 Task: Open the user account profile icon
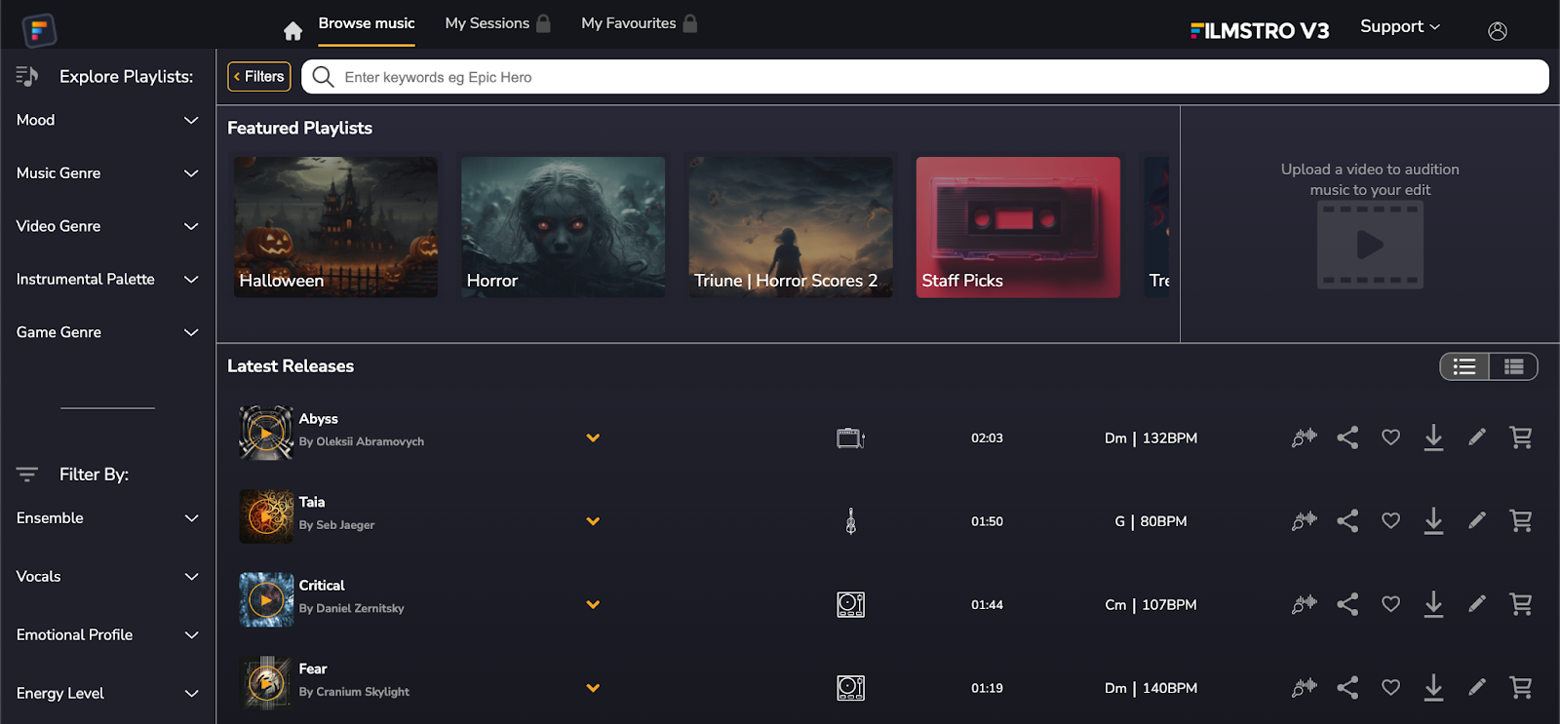coord(1498,31)
